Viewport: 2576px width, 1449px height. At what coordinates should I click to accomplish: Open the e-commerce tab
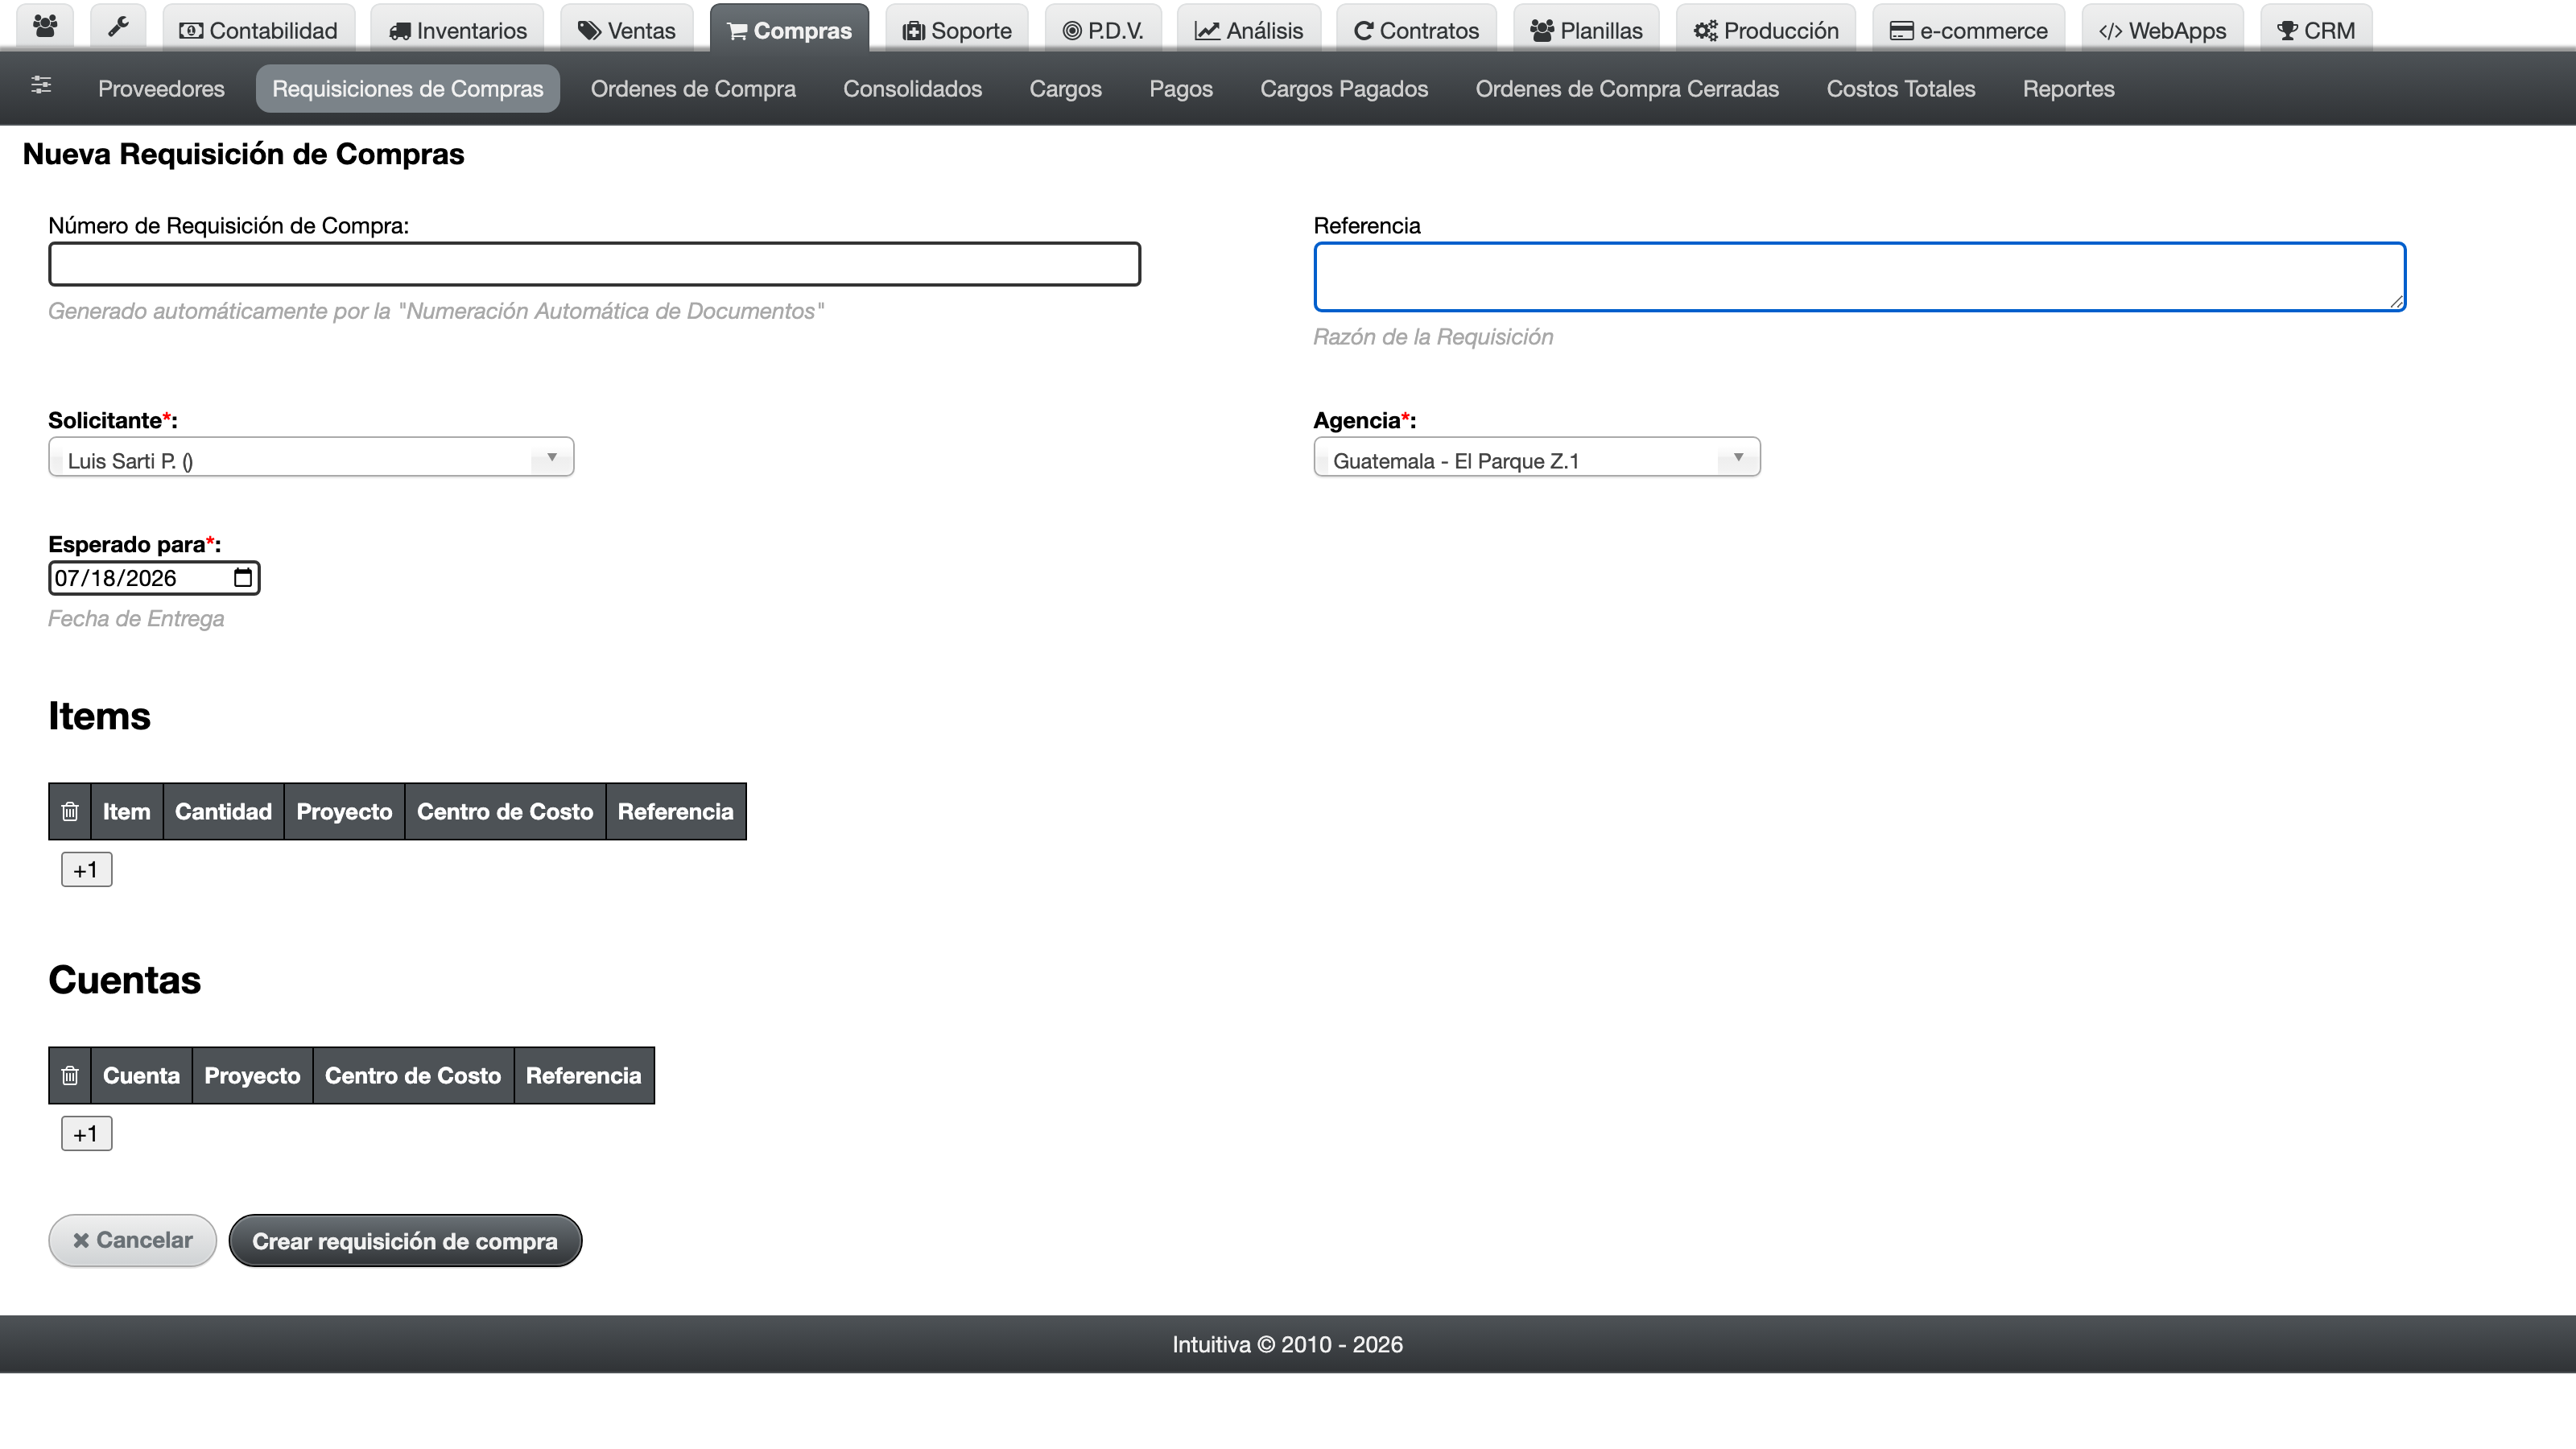click(1968, 30)
